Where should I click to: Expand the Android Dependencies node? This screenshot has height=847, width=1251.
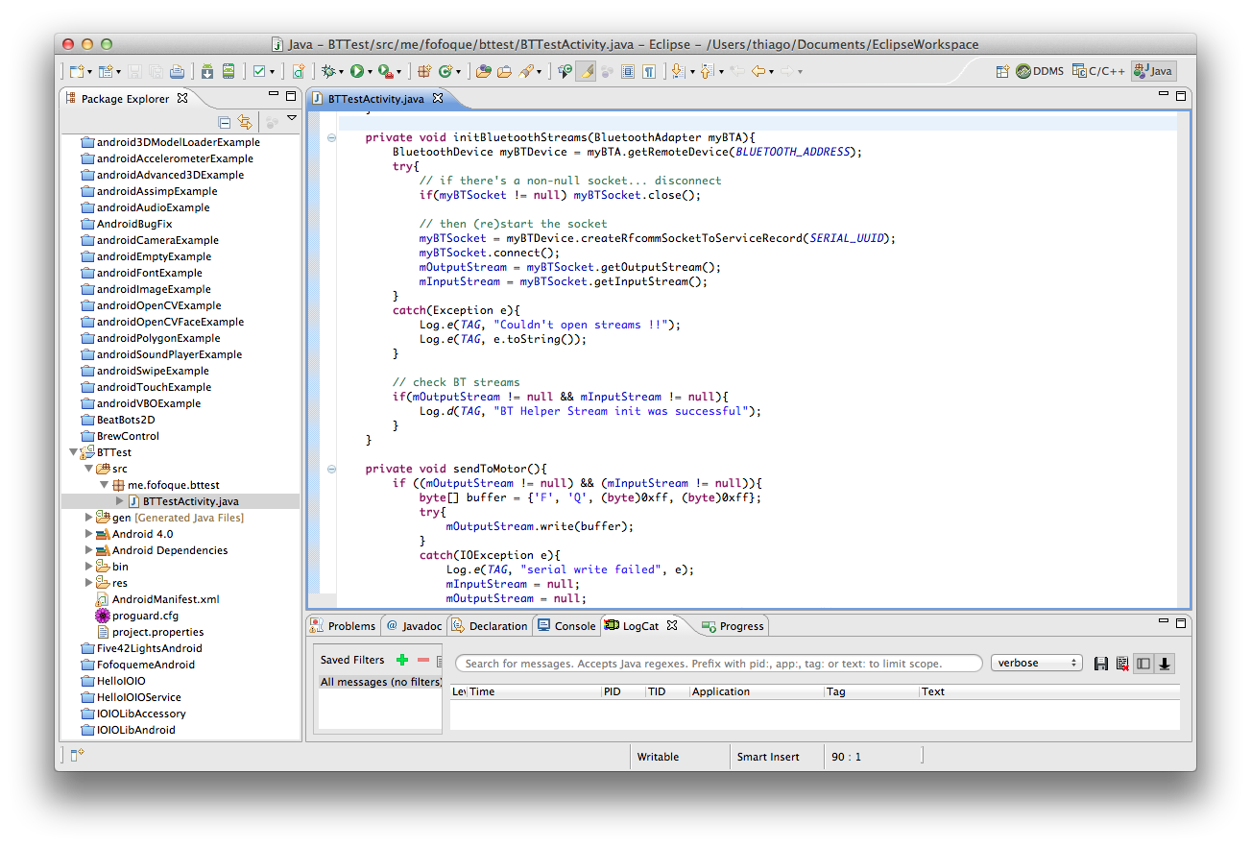click(89, 550)
